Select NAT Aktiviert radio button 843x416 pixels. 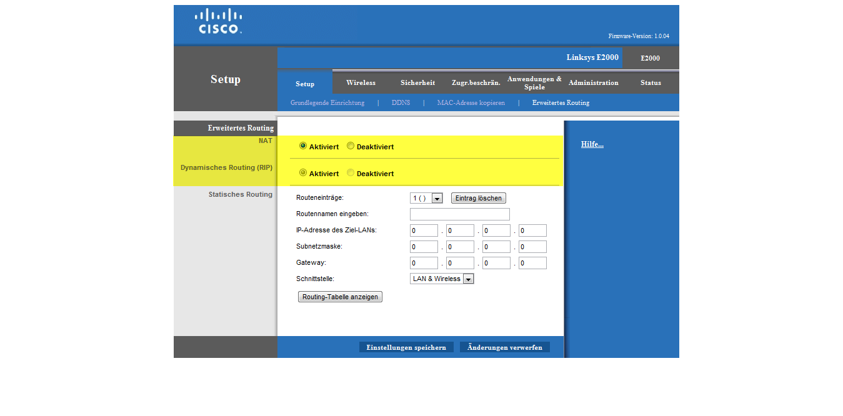(303, 146)
